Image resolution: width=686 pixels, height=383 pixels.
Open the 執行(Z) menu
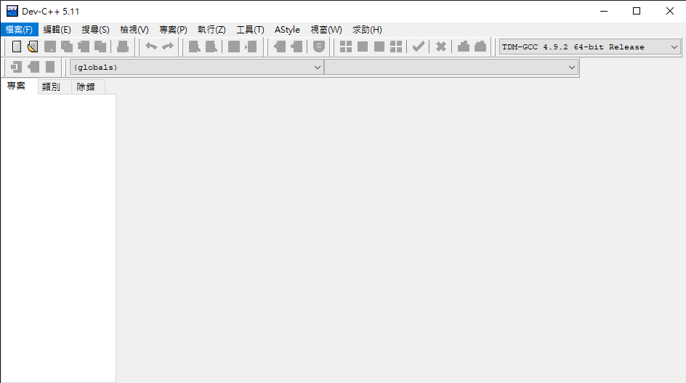[211, 29]
